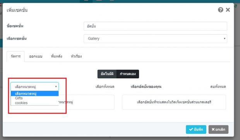Click the ชื่อเซคชั่น label

coord(15,26)
